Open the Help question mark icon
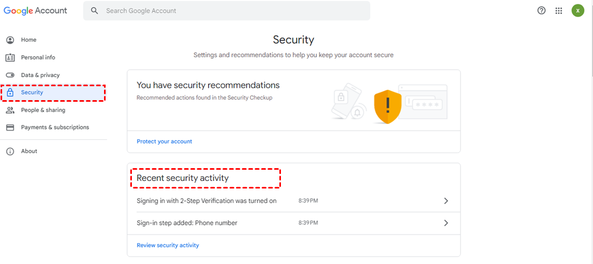Image resolution: width=593 pixels, height=264 pixels. pyautogui.click(x=542, y=11)
